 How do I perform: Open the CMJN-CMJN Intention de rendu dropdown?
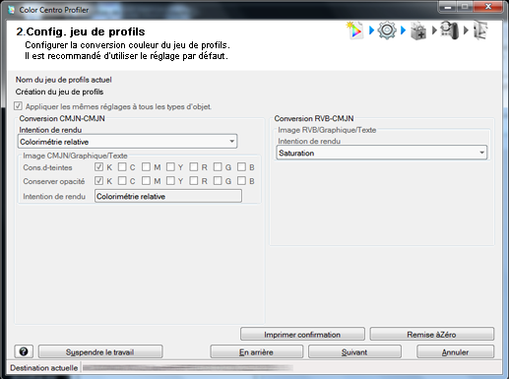(127, 142)
